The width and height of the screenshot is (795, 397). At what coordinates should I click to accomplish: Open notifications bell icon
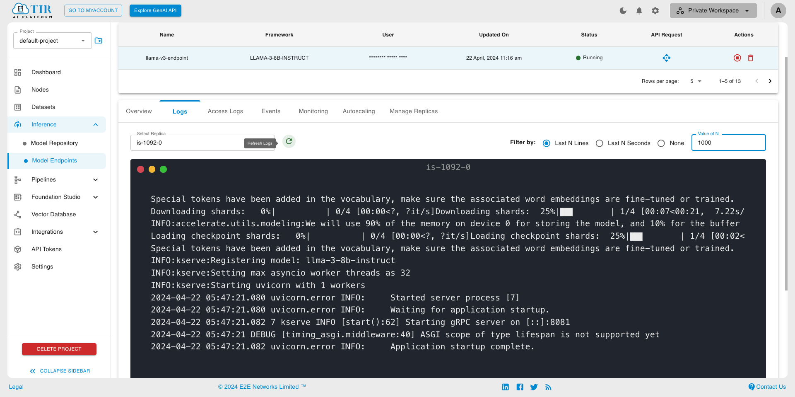639,11
